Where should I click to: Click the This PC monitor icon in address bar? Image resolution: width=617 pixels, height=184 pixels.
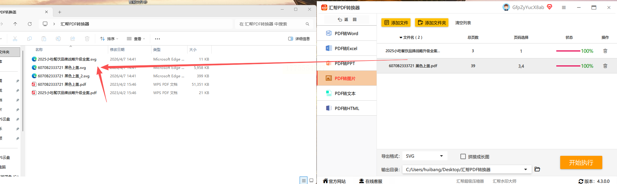[45, 24]
